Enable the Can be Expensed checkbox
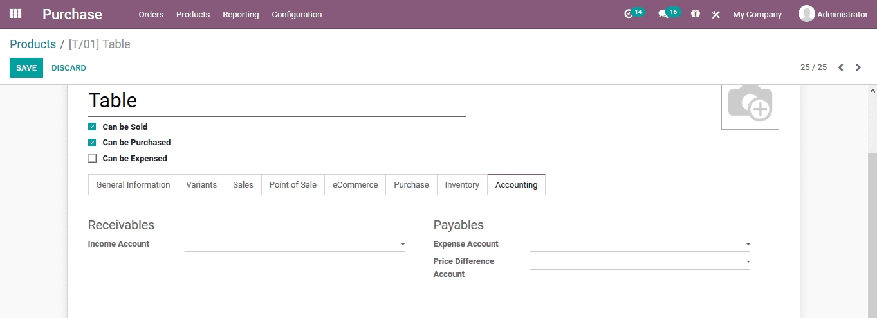Image resolution: width=877 pixels, height=318 pixels. click(92, 158)
